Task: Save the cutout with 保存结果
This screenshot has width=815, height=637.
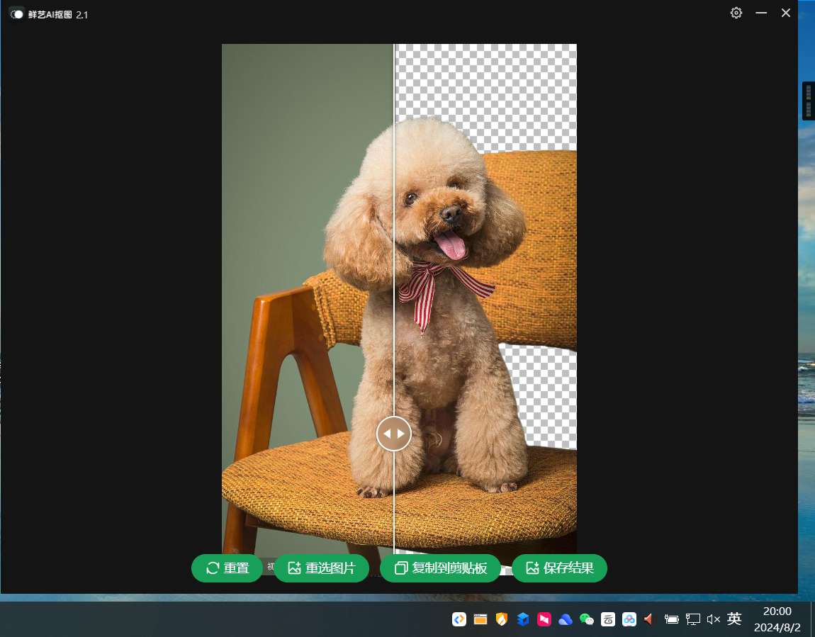Action: coord(559,568)
